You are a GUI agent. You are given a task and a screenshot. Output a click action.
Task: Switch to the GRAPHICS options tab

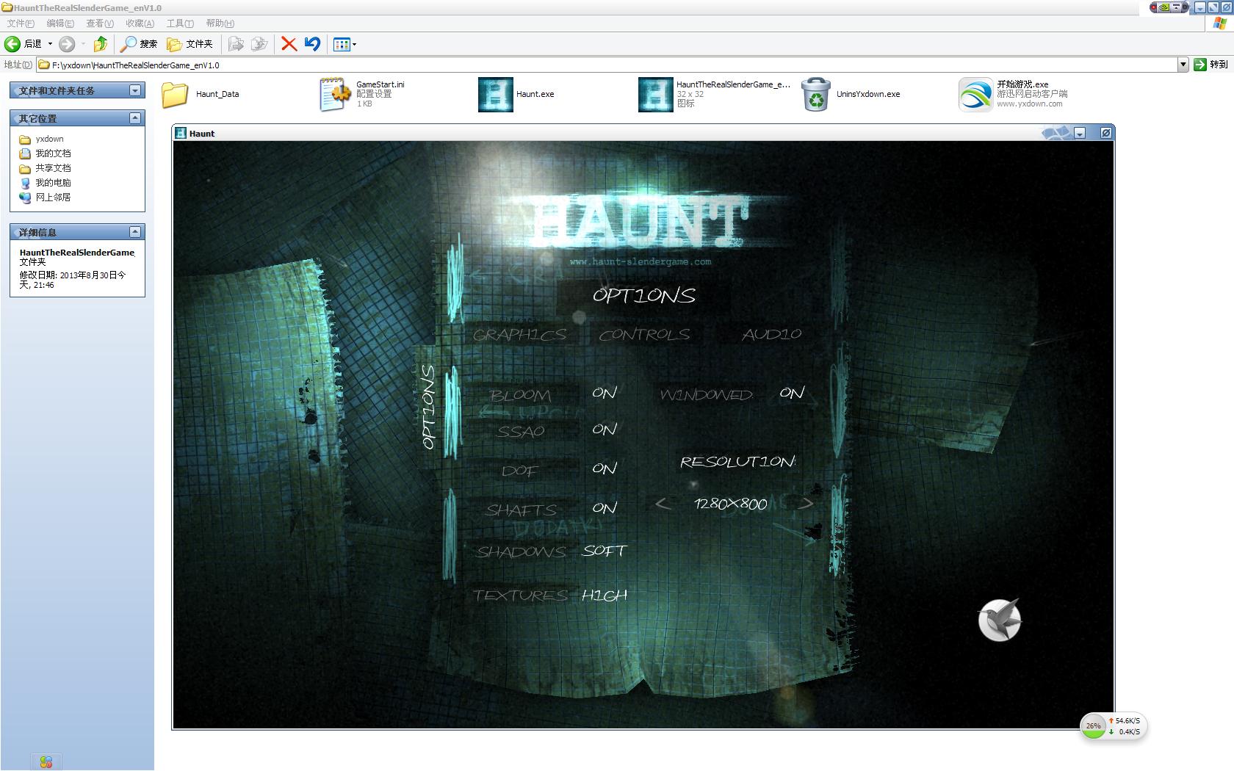(x=520, y=335)
